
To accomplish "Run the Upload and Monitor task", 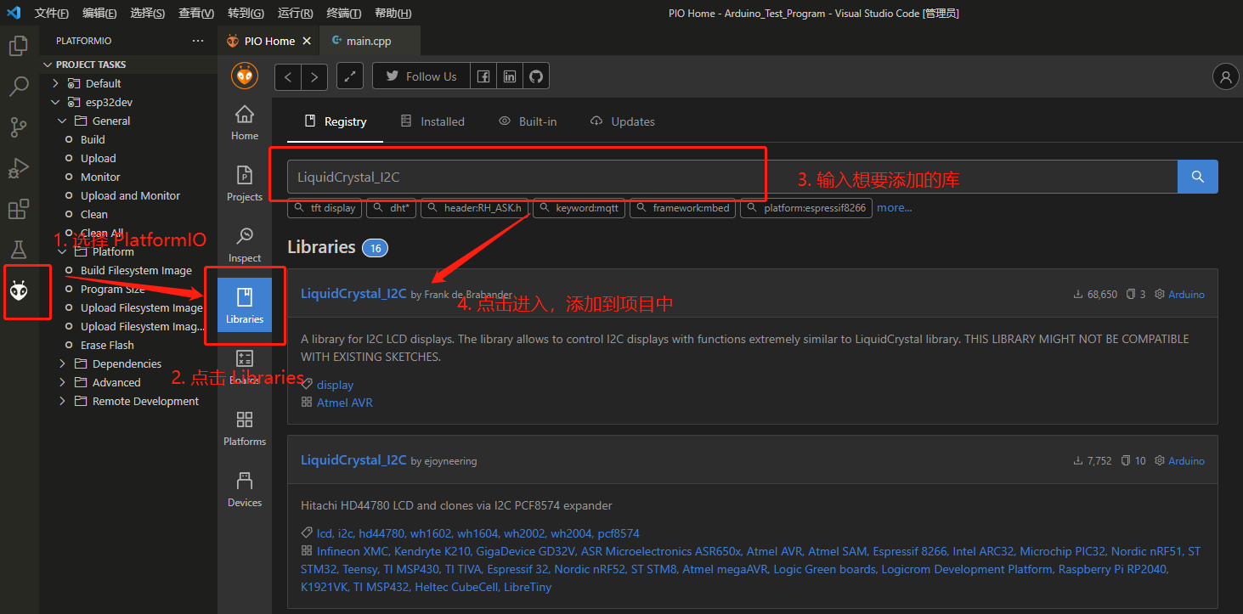I will [x=130, y=195].
